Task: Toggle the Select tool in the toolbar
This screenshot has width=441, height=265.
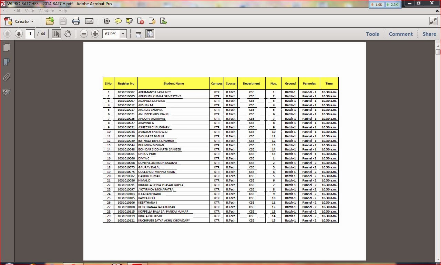Action: pyautogui.click(x=56, y=33)
